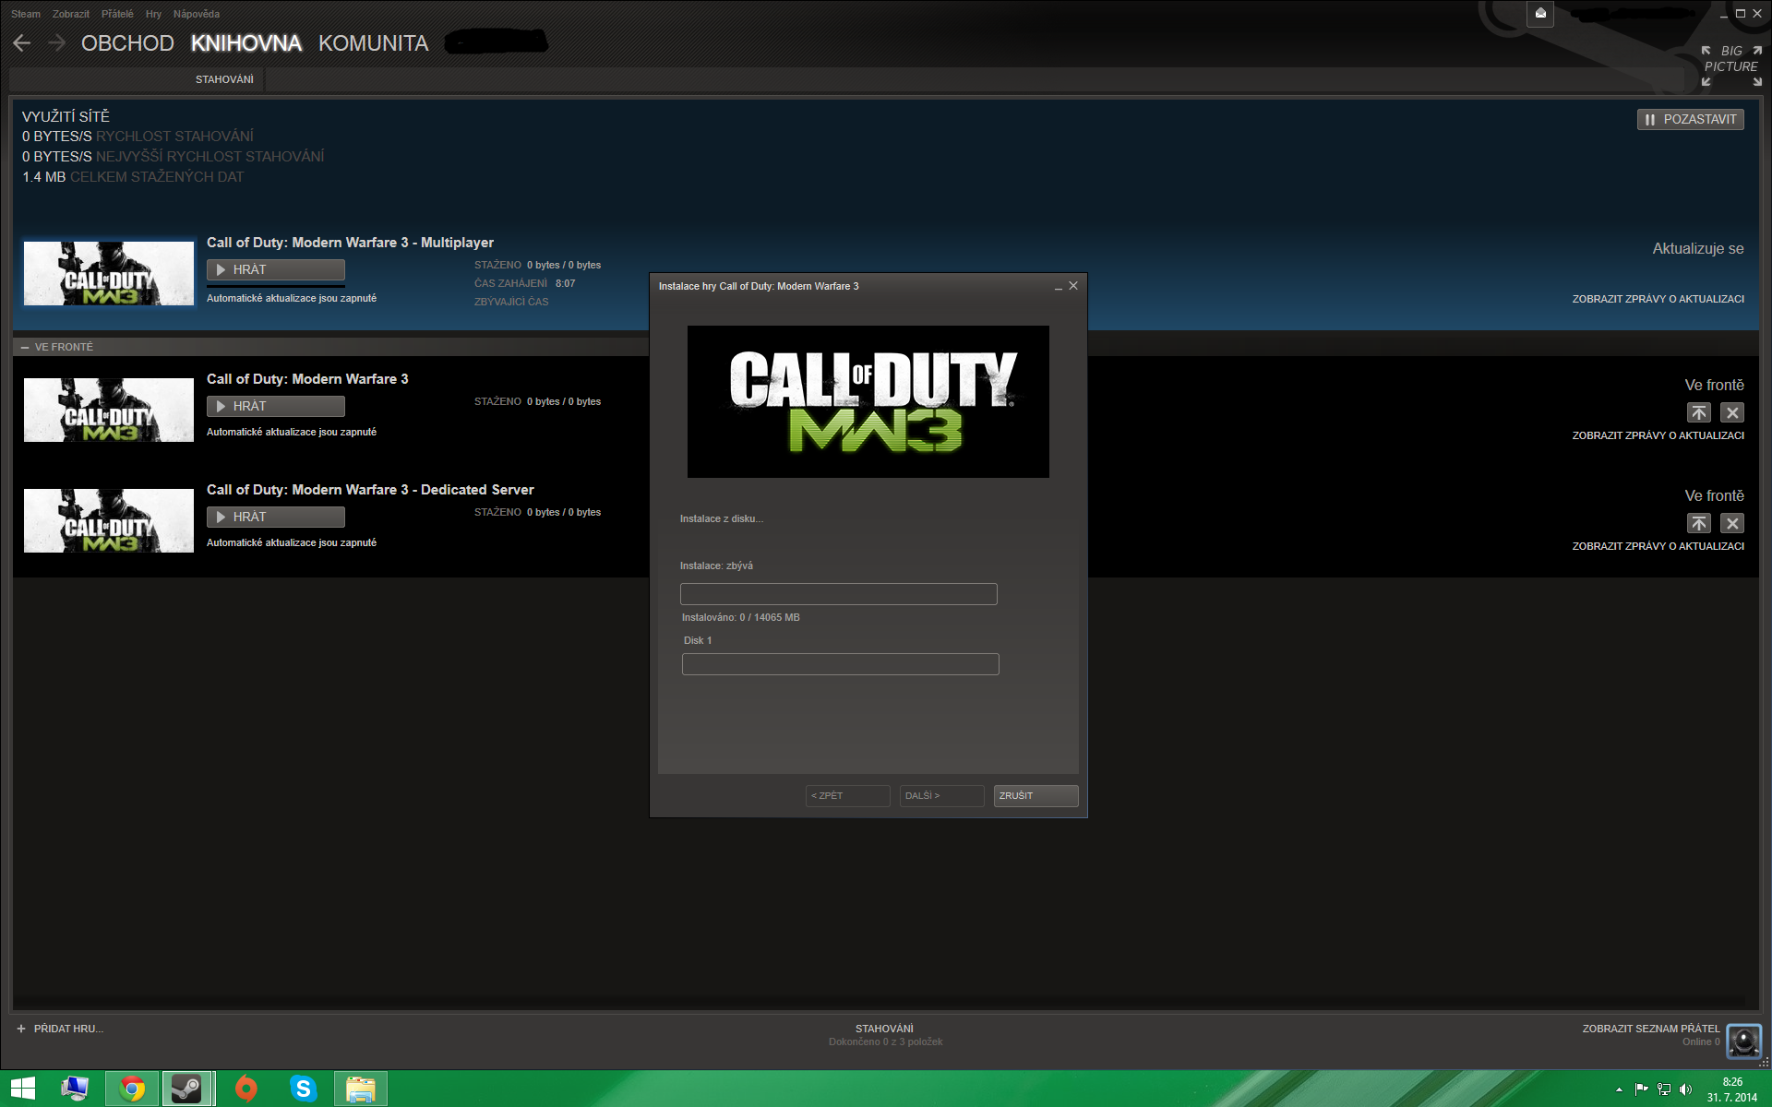Collapse the Ve frontě queue section
This screenshot has width=1772, height=1107.
25,347
